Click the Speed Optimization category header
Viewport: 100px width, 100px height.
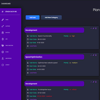[54, 57]
